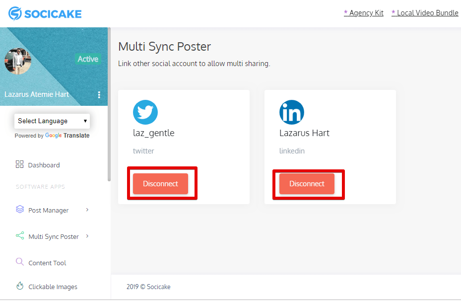461x301 pixels.
Task: Expand the Post Manager chevron
Action: tap(87, 210)
